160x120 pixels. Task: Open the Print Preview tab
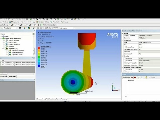tap(50, 99)
